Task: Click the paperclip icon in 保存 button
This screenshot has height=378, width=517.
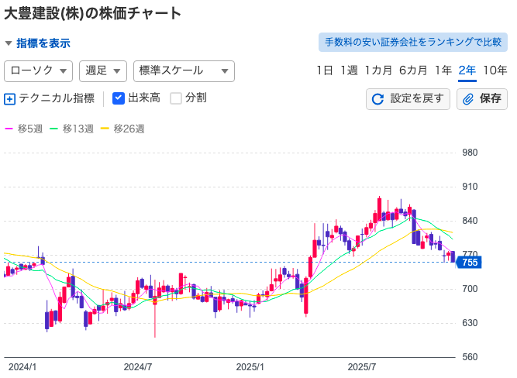Action: pyautogui.click(x=468, y=99)
